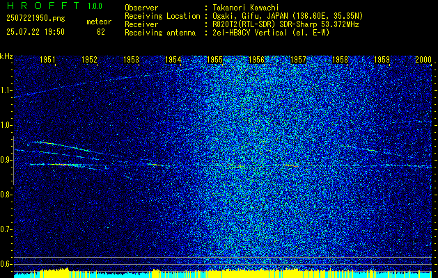Click the 1.1 kHz axis label
438x278 pixels.
tap(5, 90)
